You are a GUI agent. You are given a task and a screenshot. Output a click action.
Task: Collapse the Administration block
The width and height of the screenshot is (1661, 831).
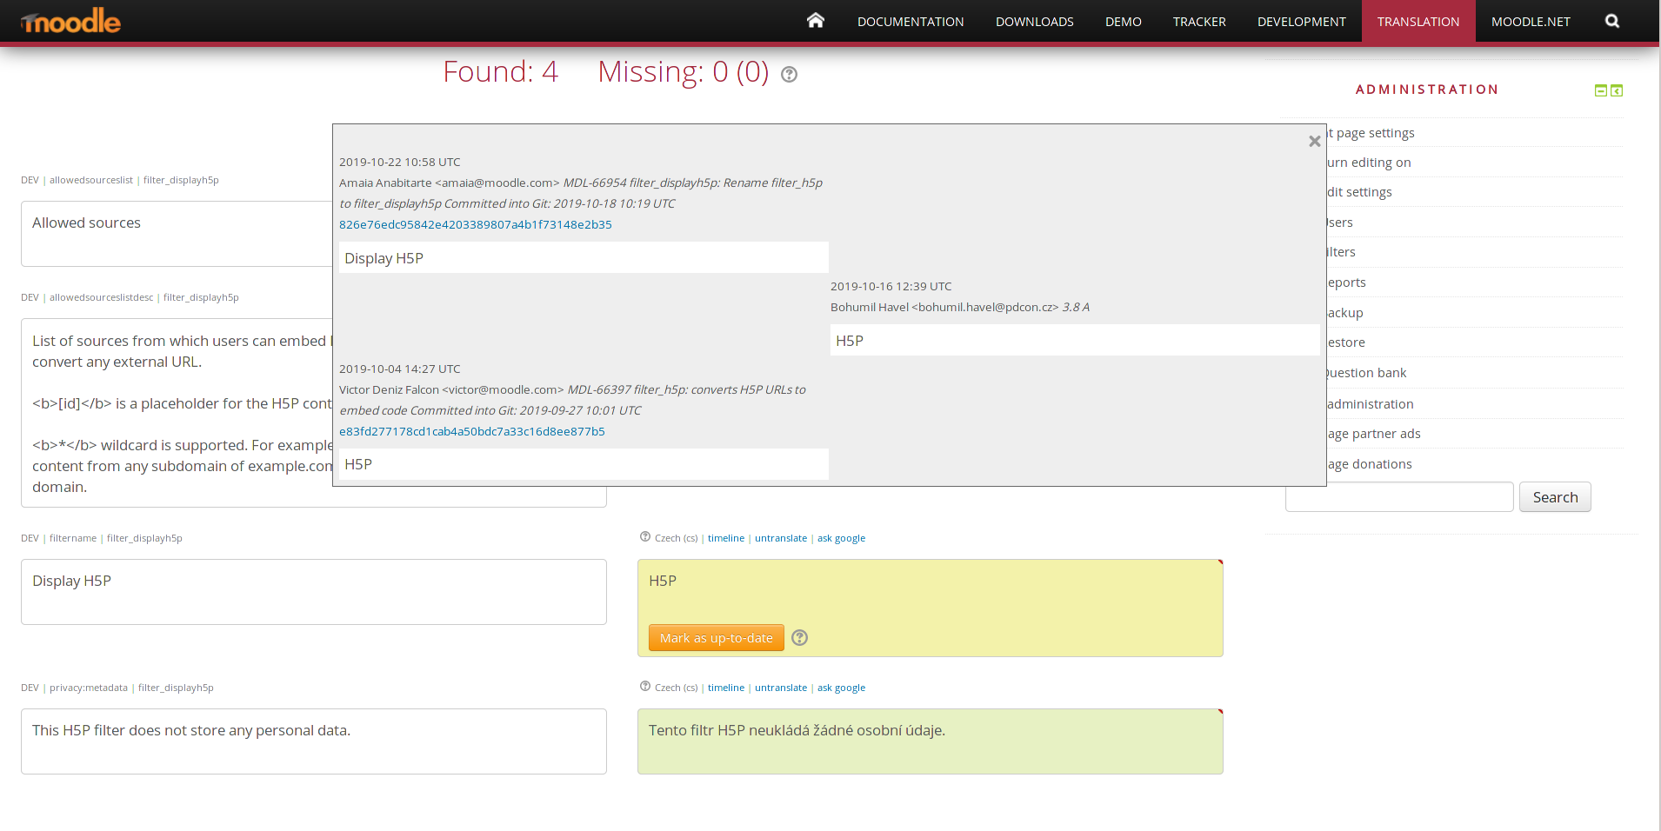(x=1600, y=90)
